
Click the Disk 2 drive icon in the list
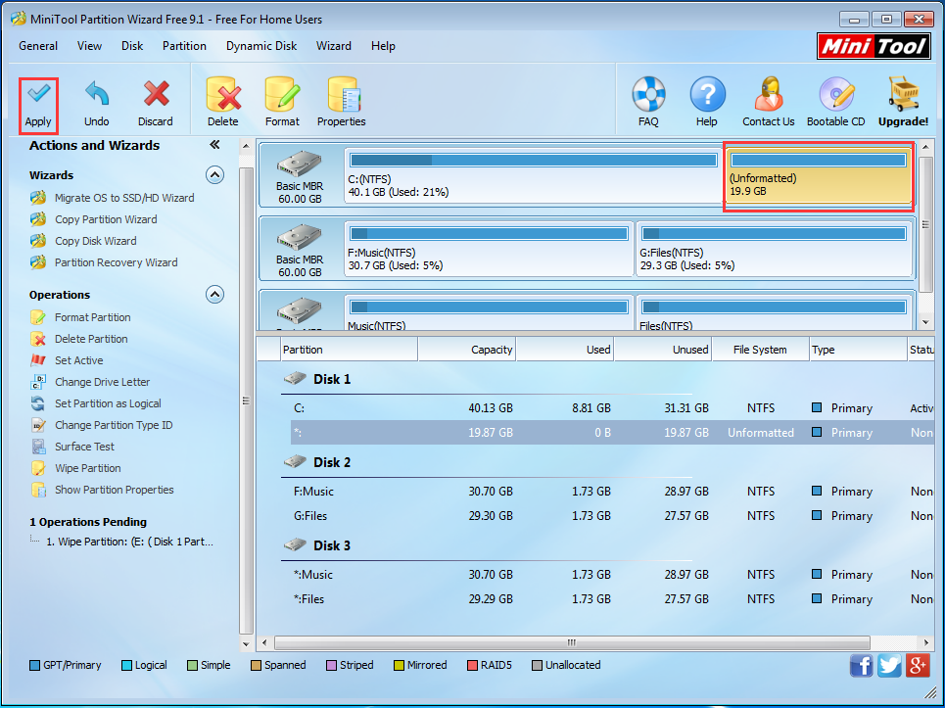296,461
